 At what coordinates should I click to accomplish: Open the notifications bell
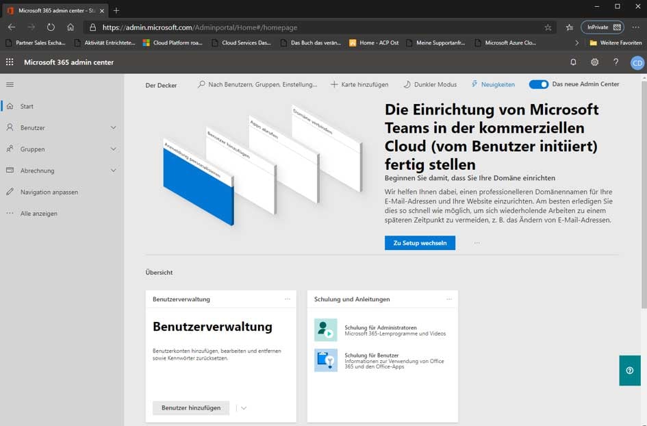pyautogui.click(x=573, y=62)
